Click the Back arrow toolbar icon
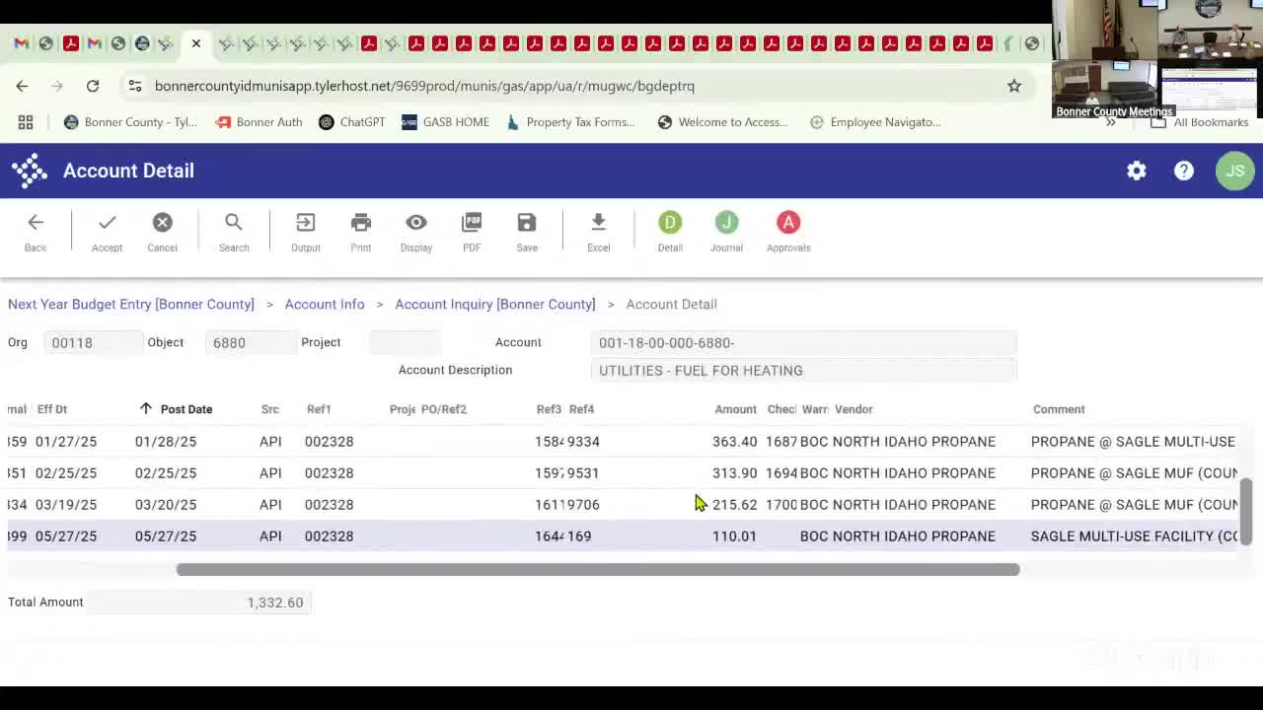The height and width of the screenshot is (710, 1263). [x=36, y=224]
